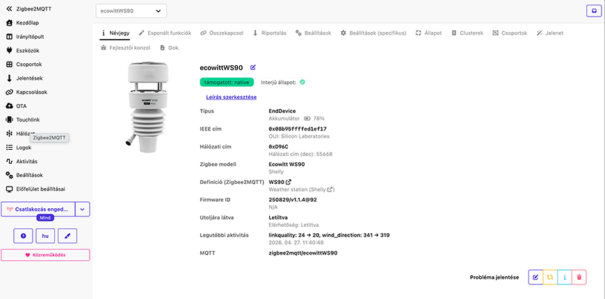The height and width of the screenshot is (299, 605).
Task: Open the Beállítások (specifikus) tab
Action: tap(378, 33)
